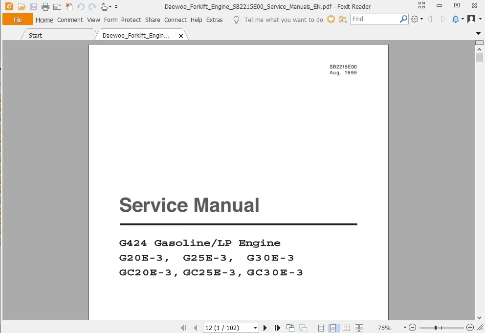The width and height of the screenshot is (485, 333).
Task: Open the Extras ribbon tab
Action: 214,20
